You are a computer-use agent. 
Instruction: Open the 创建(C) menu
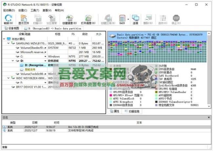click(x=23, y=10)
